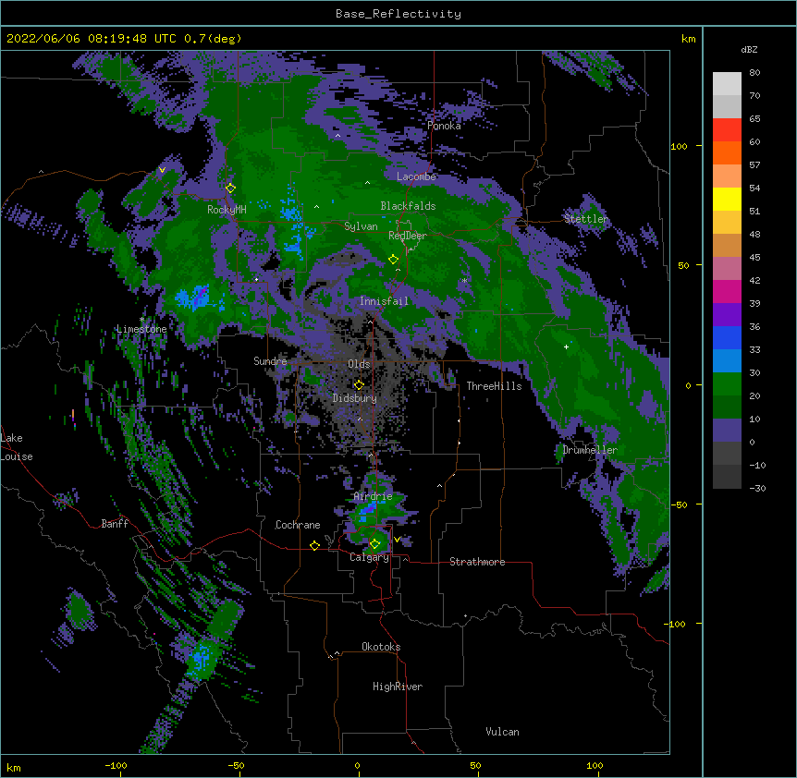Click the Lacombe town label
This screenshot has height=778, width=797.
(x=416, y=176)
